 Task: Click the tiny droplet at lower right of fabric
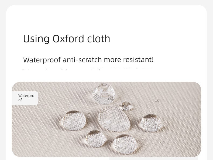161,142
